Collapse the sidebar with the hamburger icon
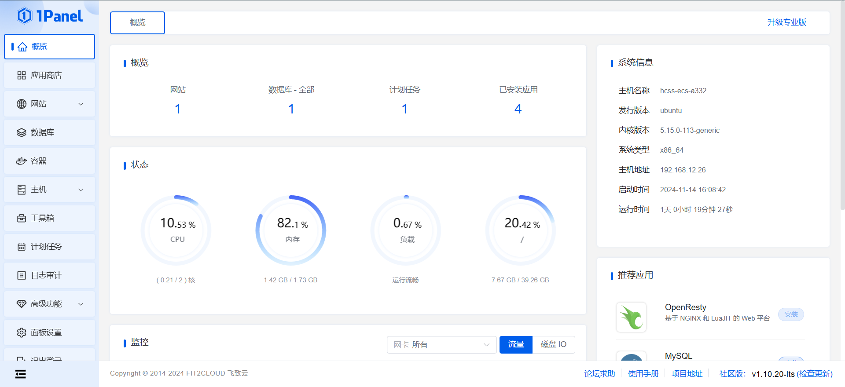The height and width of the screenshot is (387, 845). click(x=21, y=374)
